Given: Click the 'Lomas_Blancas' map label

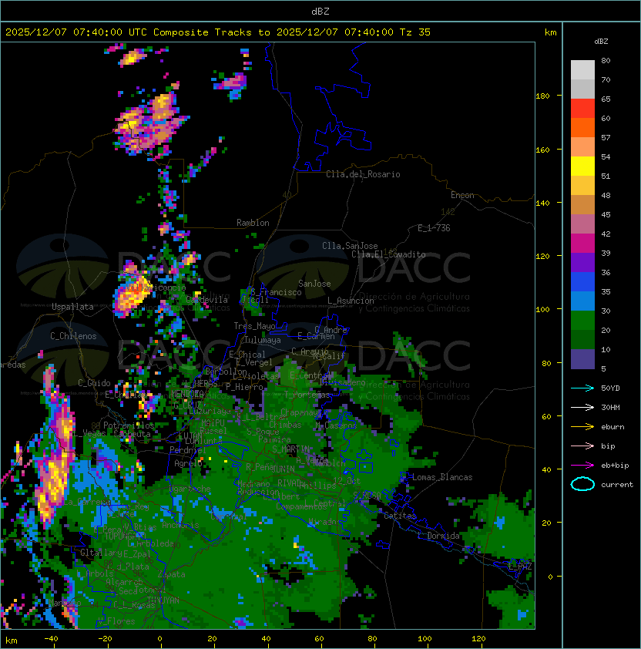Looking at the screenshot, I should coord(442,477).
